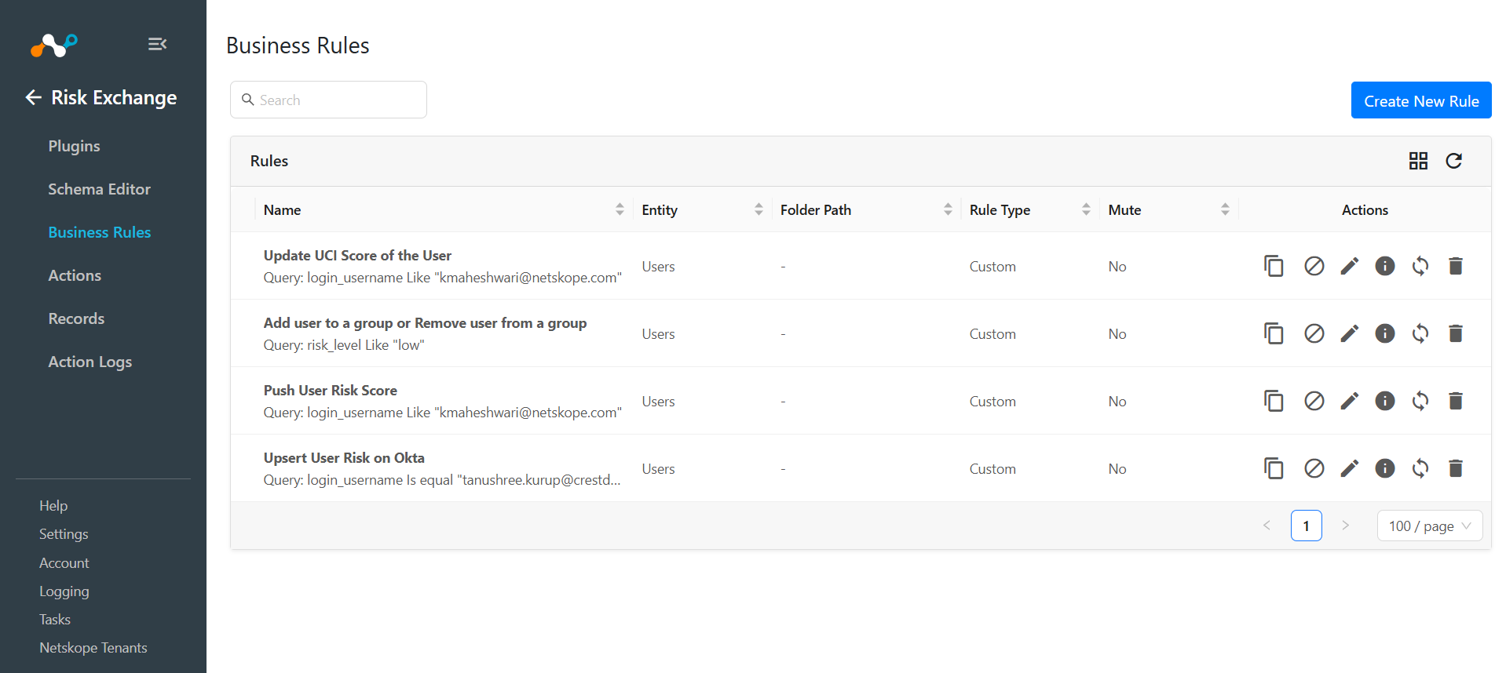Delete the Update UCI Score of the User rule
The width and height of the screenshot is (1506, 673).
[x=1456, y=266]
